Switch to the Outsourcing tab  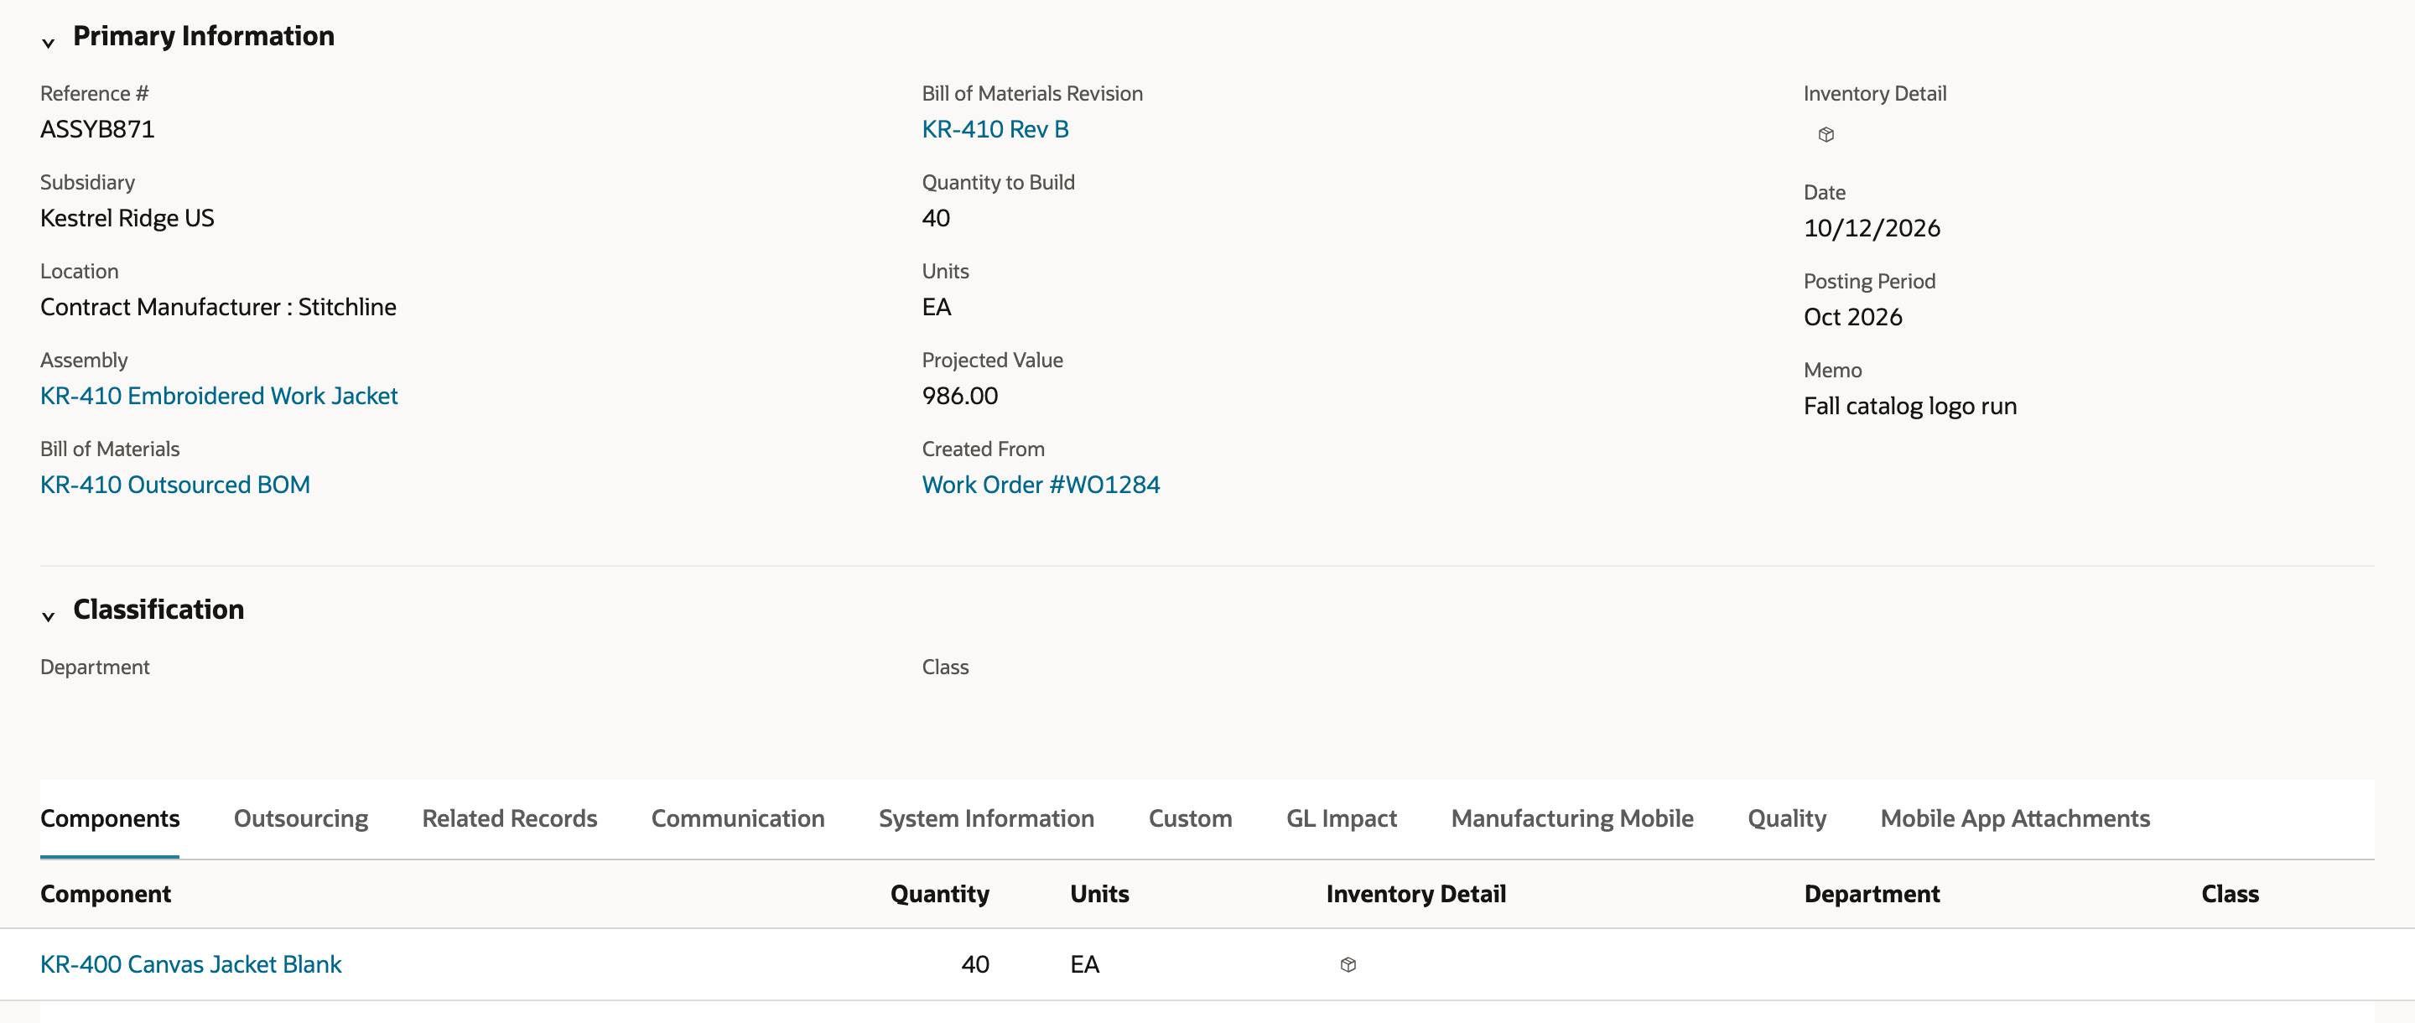[x=301, y=818]
